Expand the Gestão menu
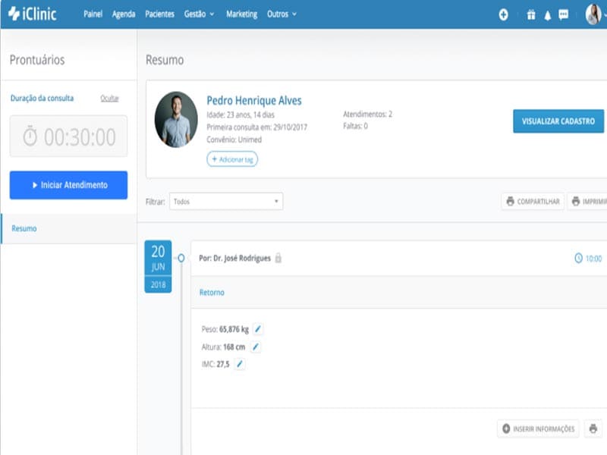This screenshot has height=455, width=607. click(x=199, y=14)
